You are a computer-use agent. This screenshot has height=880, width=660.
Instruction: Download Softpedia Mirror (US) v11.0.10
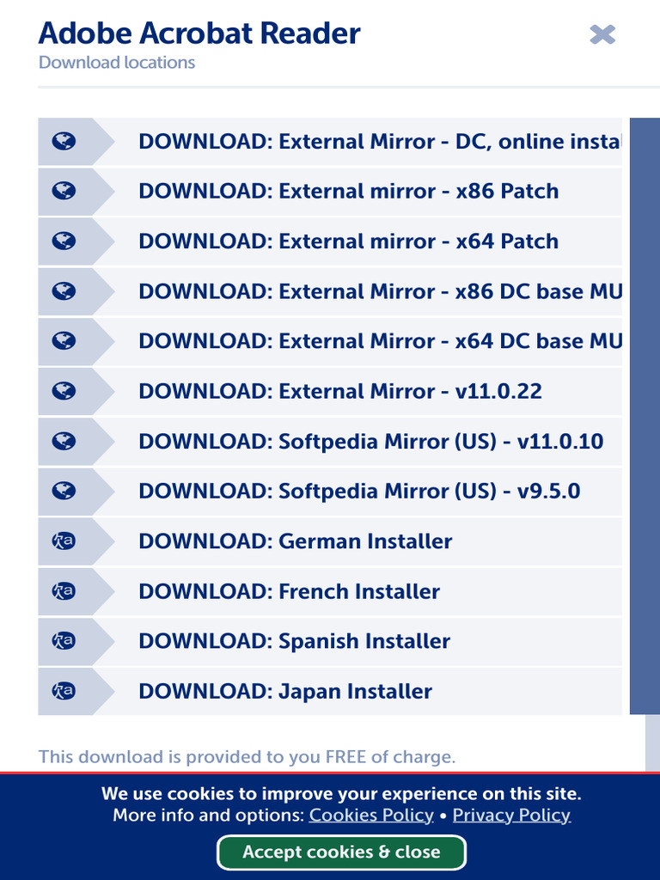click(330, 441)
